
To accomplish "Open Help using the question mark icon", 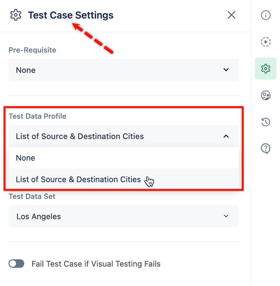I will click(x=266, y=149).
